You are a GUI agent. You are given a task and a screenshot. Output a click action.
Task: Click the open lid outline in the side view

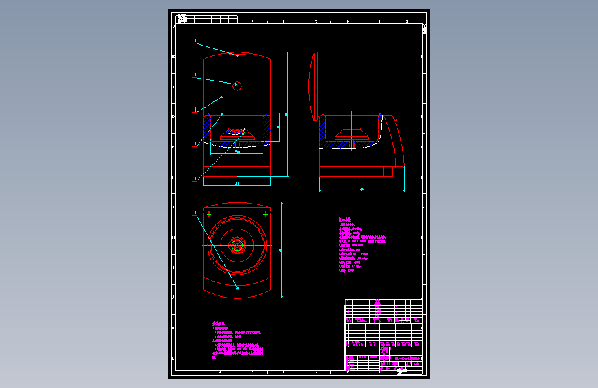[x=313, y=86]
